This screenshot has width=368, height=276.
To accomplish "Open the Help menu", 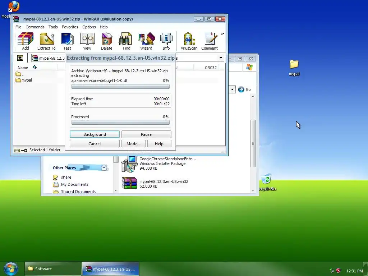I will 104,27.
